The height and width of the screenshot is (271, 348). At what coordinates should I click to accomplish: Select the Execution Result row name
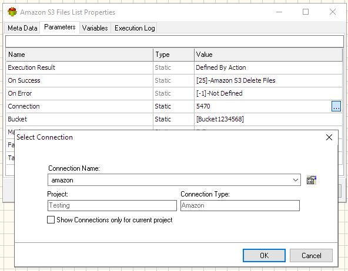coord(31,67)
